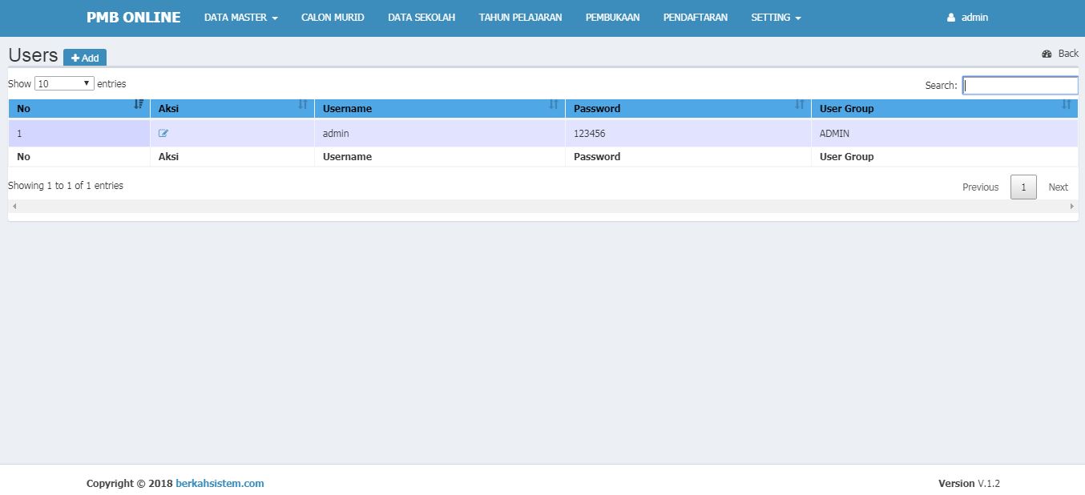
Task: Click sort arrows in Aksi column
Action: pos(303,105)
